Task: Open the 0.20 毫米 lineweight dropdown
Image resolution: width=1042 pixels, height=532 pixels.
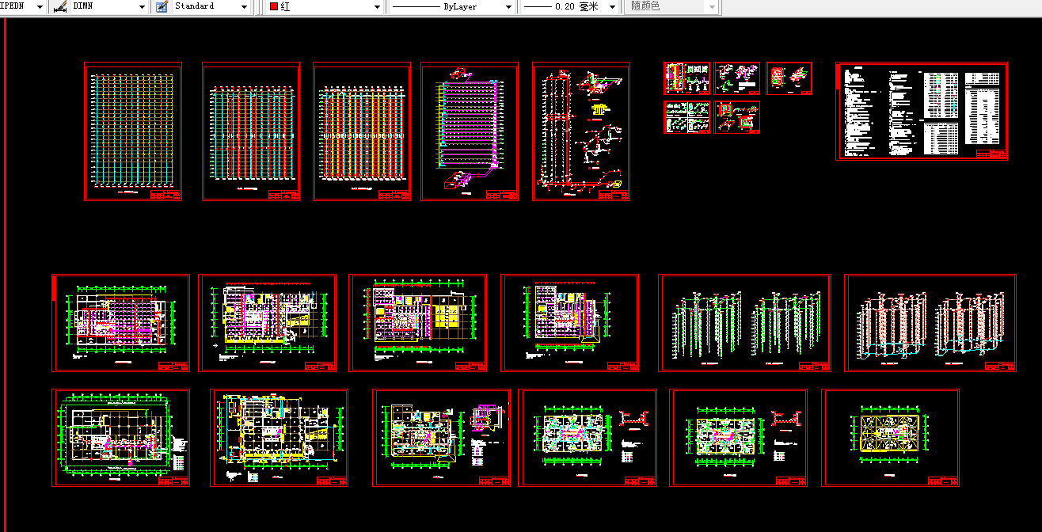Action: [611, 6]
